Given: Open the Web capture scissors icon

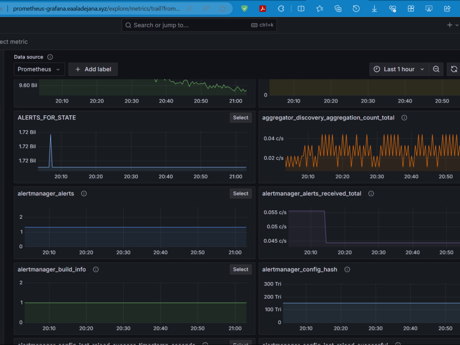Looking at the screenshot, I should (429, 8).
